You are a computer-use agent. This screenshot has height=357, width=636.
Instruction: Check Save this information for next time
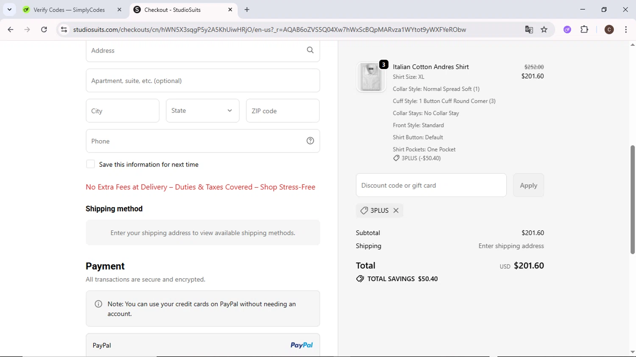pyautogui.click(x=90, y=164)
